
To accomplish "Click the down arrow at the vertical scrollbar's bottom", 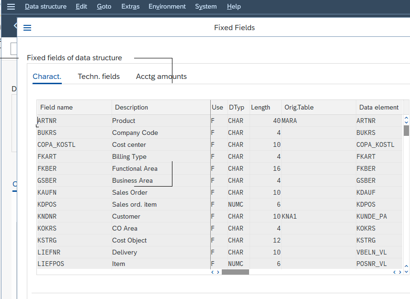I will [x=406, y=272].
